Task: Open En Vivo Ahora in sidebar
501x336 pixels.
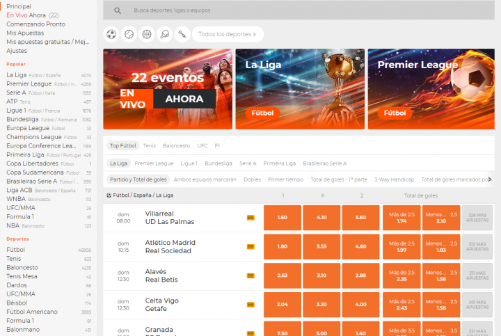Action: tap(33, 15)
